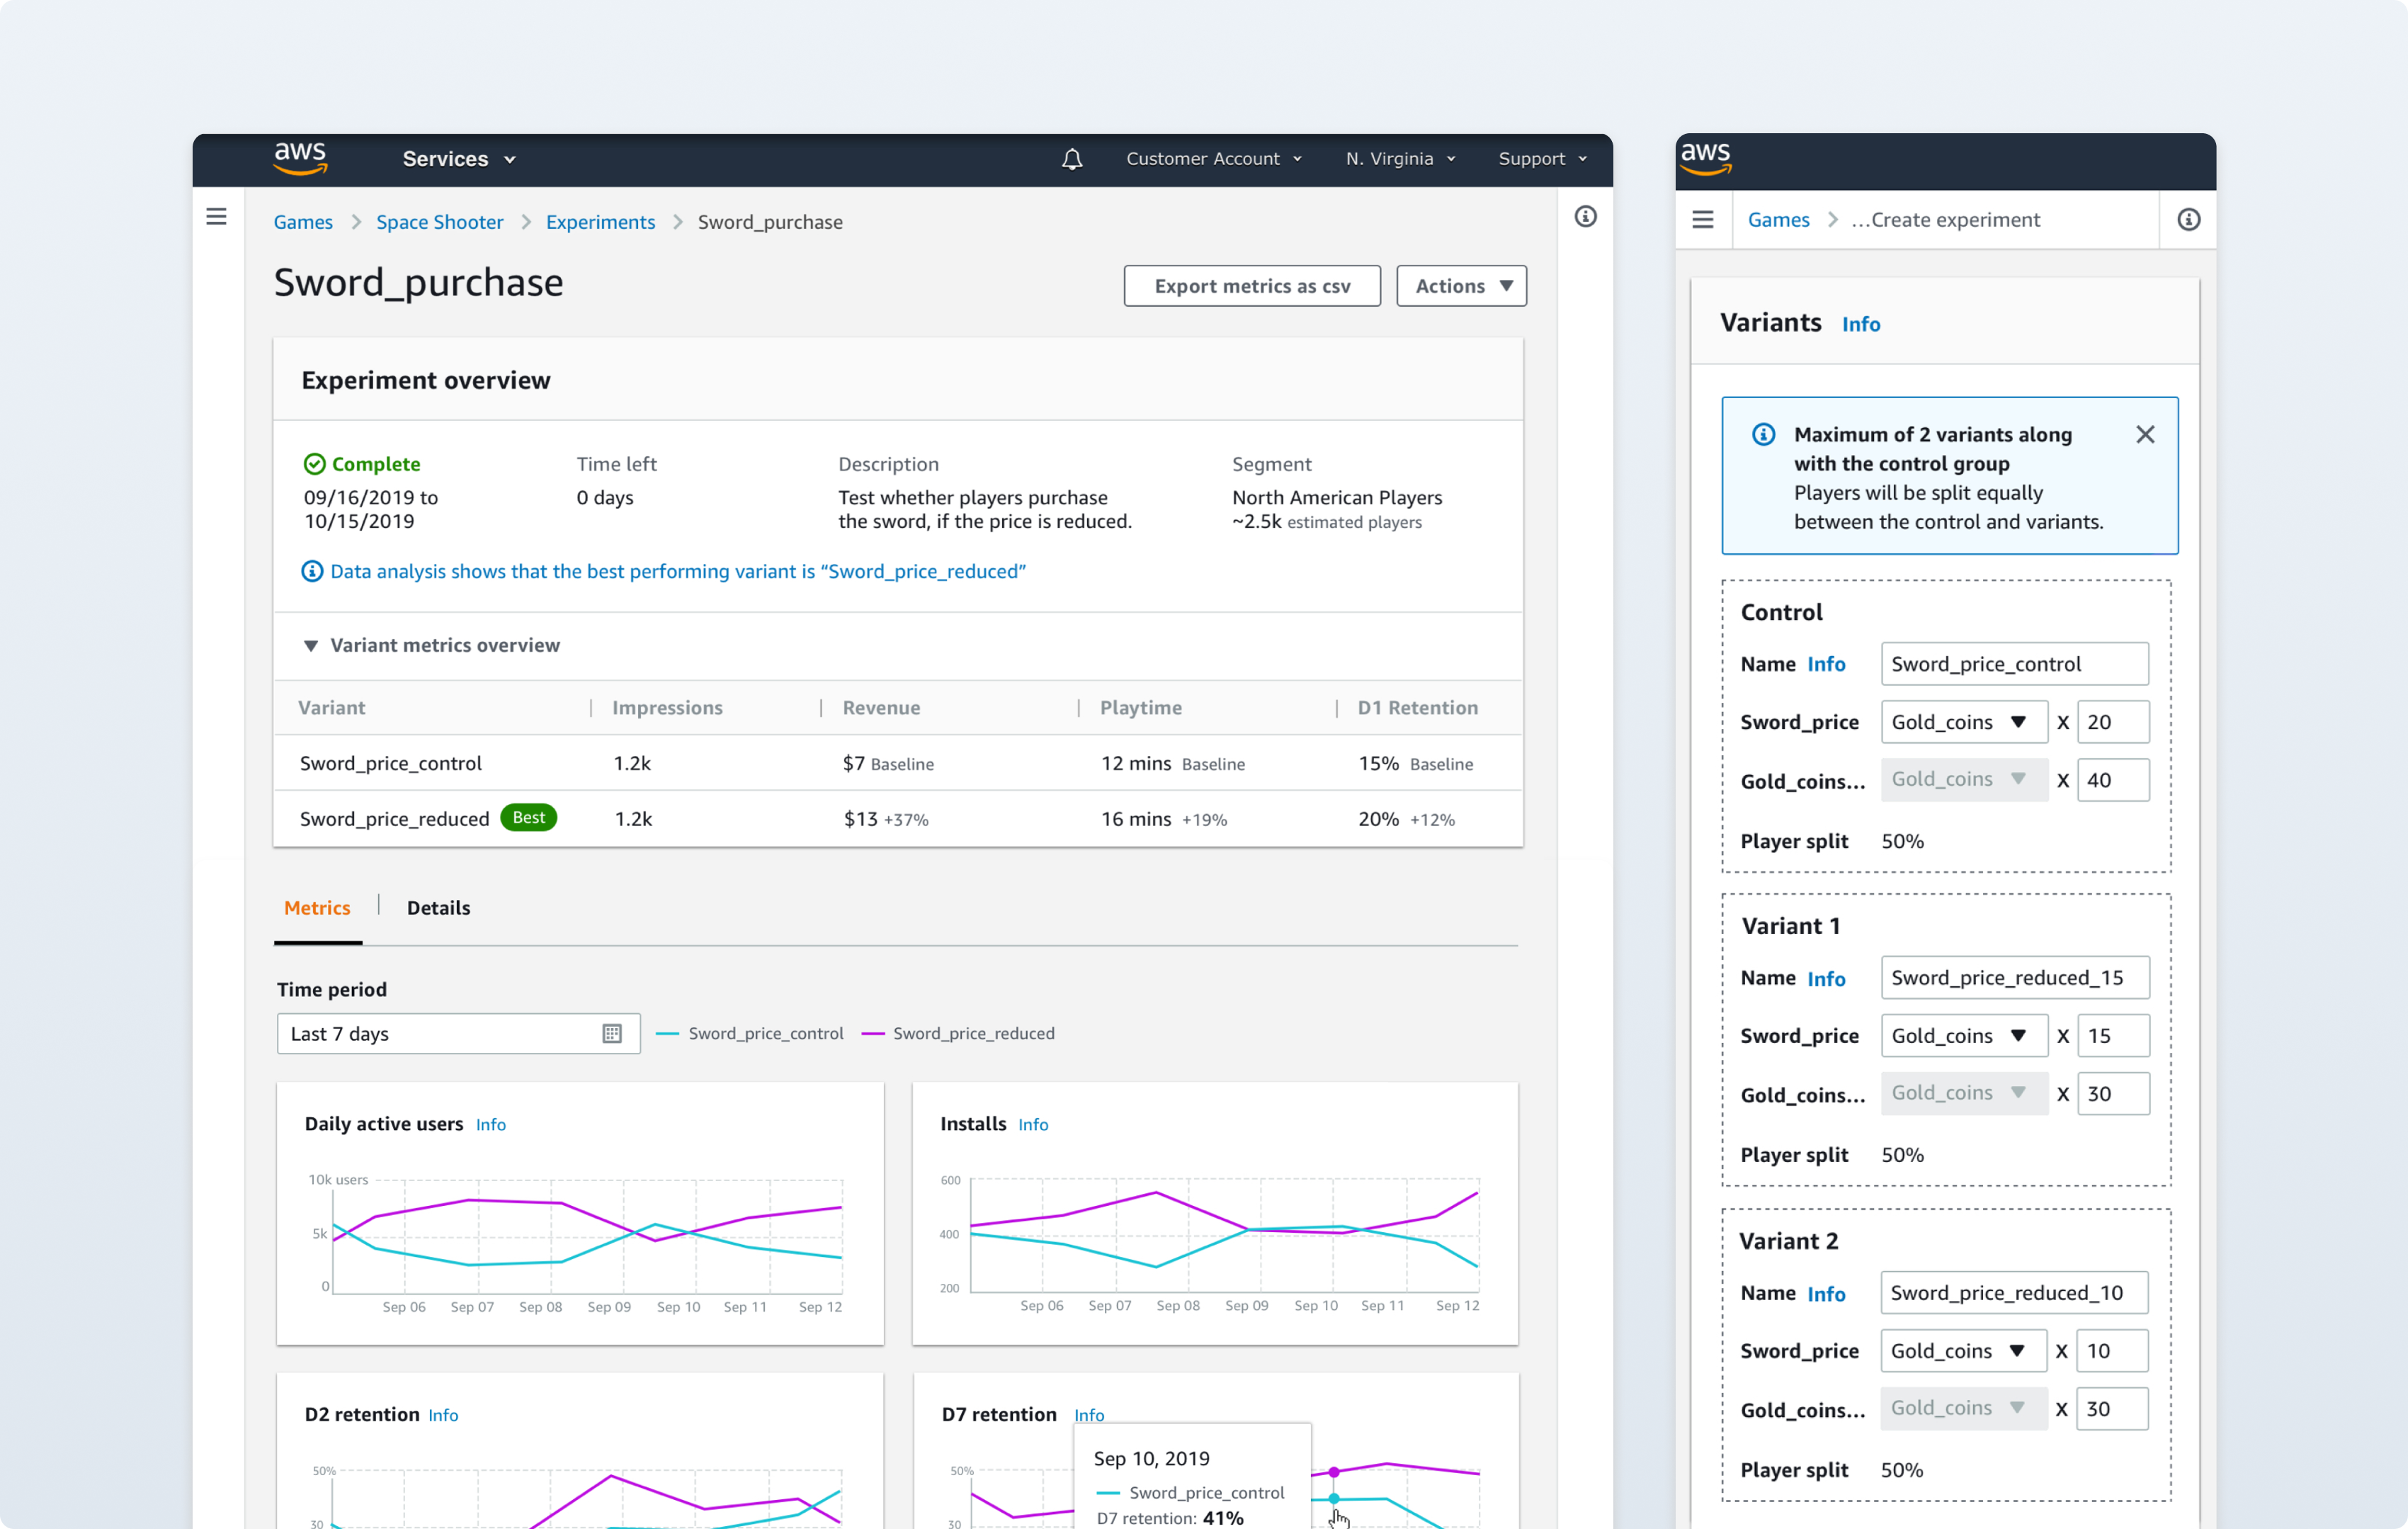Open hamburger menu in main console
This screenshot has height=1529, width=2408.
coord(216,216)
